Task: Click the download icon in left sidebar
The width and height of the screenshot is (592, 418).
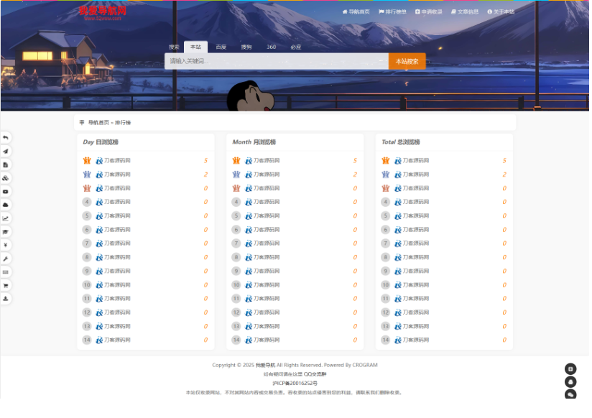Action: [x=6, y=298]
